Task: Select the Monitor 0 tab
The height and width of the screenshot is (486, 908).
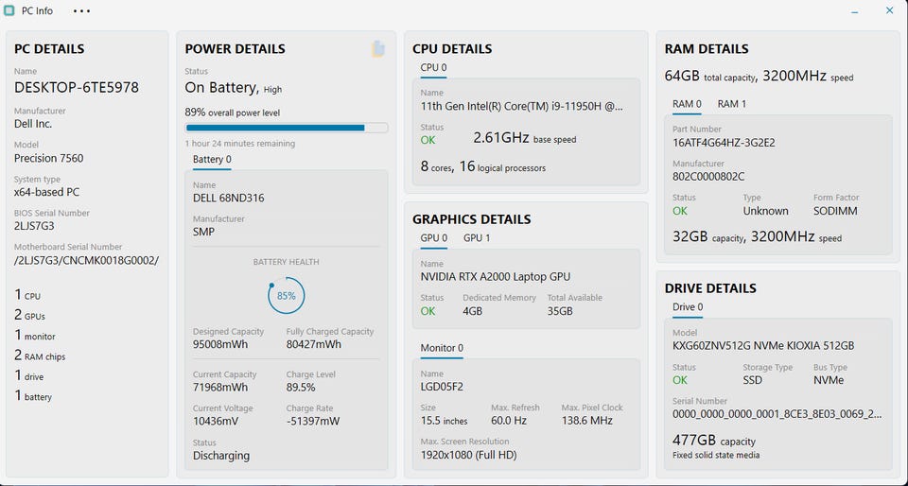Action: 442,348
